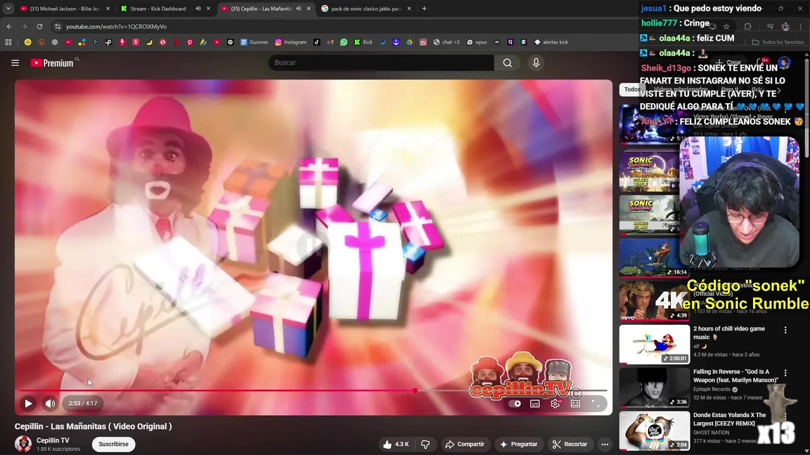810x455 pixels.
Task: Click the Recortar clip button
Action: pos(570,444)
